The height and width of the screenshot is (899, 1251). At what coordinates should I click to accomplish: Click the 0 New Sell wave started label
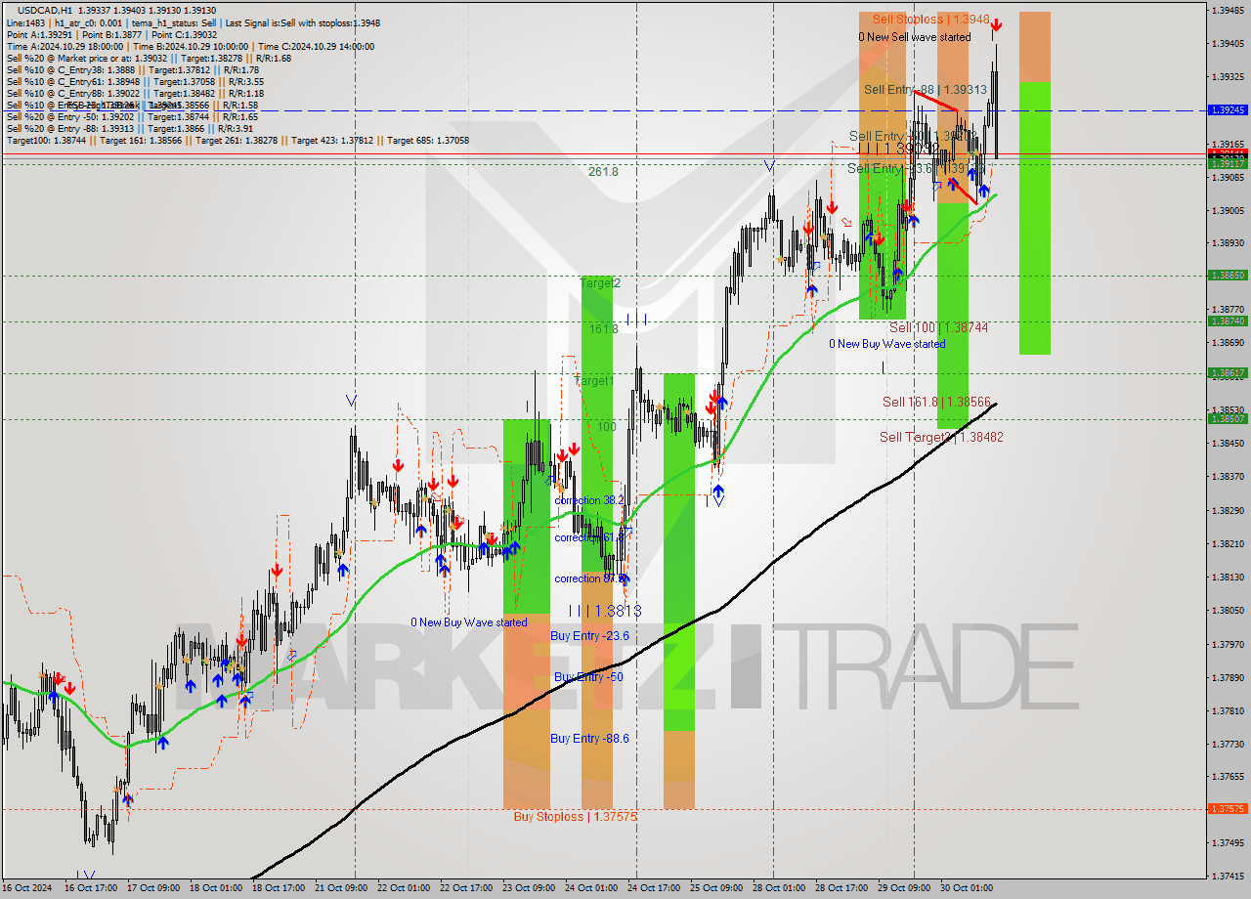pos(915,37)
